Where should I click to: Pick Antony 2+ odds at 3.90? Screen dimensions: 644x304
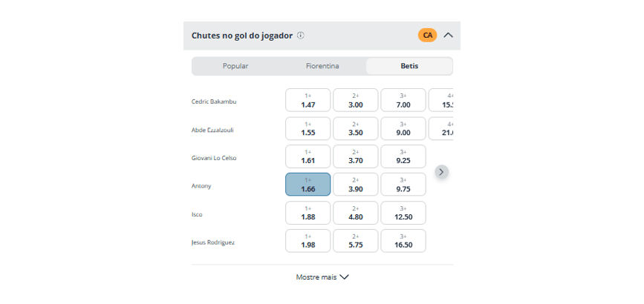356,185
